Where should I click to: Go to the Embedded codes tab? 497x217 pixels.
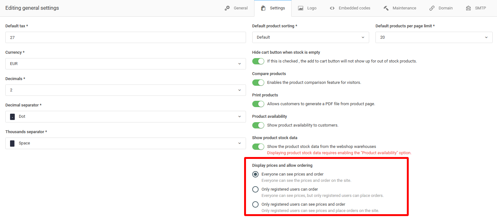(x=350, y=8)
